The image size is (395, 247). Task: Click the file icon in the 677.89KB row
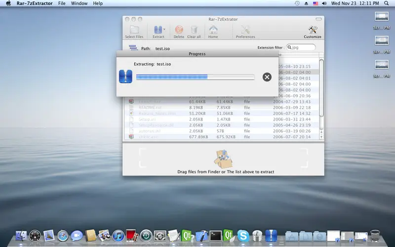click(x=131, y=137)
